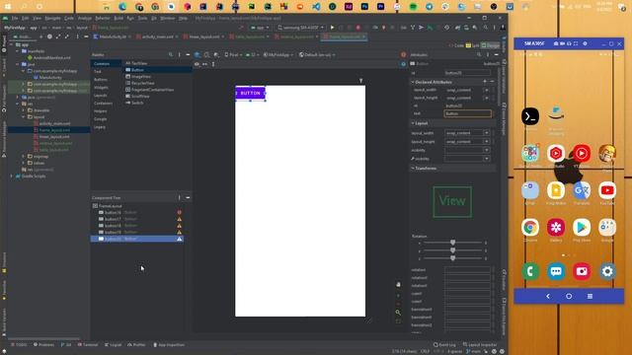Open Chrome app on the phone mirror
Viewport: 632px width, 355px height.
click(530, 228)
